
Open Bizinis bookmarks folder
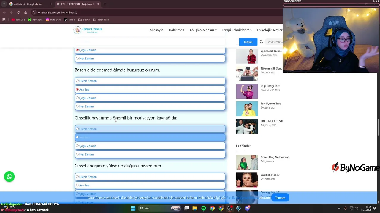click(x=84, y=20)
